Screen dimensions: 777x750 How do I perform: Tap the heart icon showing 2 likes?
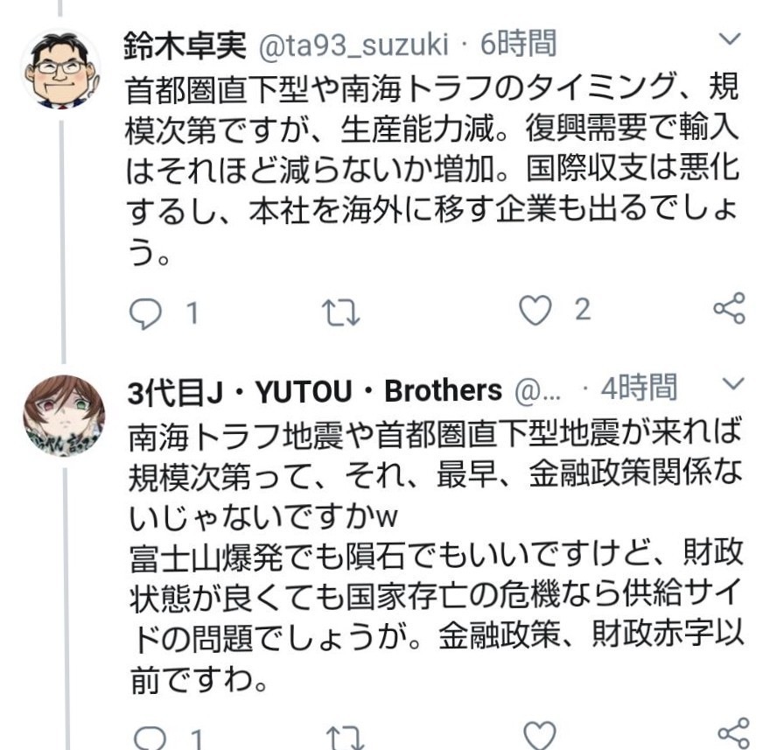(535, 308)
